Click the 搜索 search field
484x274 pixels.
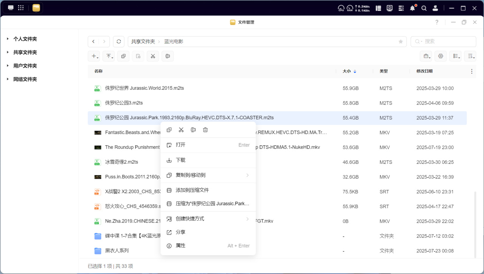pos(443,42)
